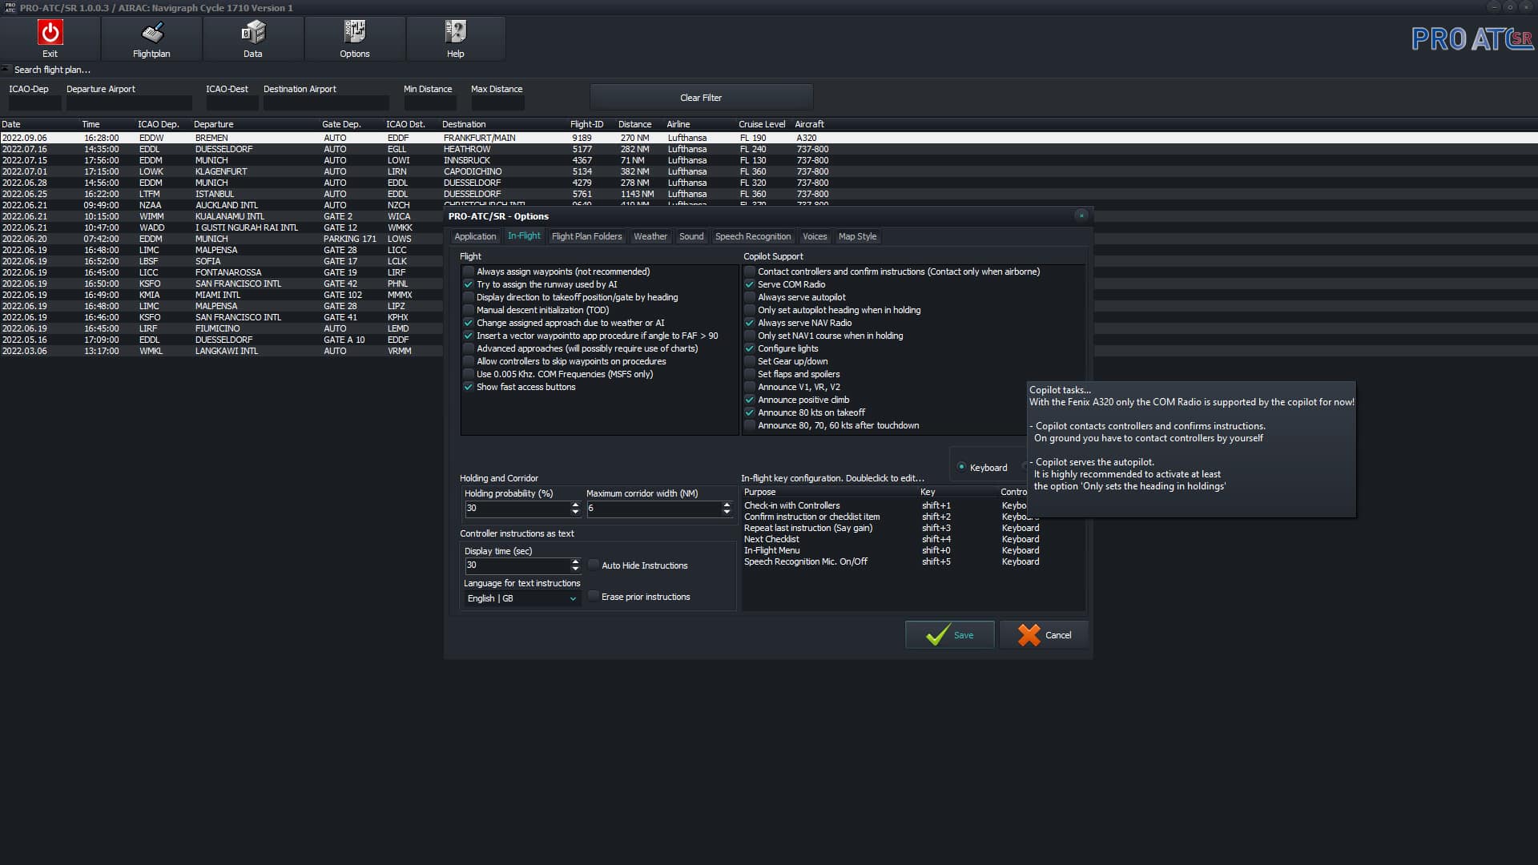This screenshot has width=1538, height=865.
Task: Decrease Maximum corridor width with the down arrow
Action: pyautogui.click(x=727, y=513)
